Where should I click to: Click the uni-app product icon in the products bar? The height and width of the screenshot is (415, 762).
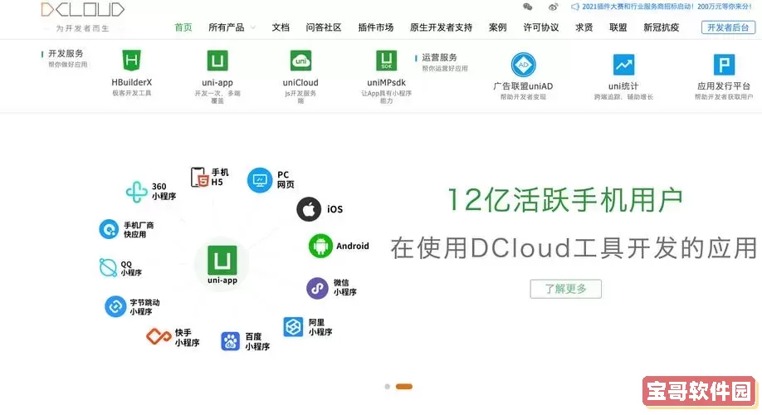pyautogui.click(x=217, y=61)
